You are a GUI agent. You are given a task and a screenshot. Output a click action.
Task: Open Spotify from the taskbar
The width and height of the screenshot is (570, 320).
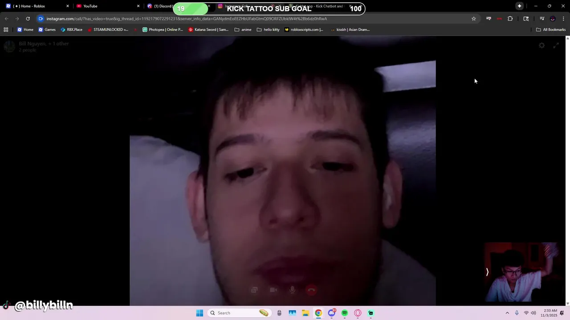345,313
